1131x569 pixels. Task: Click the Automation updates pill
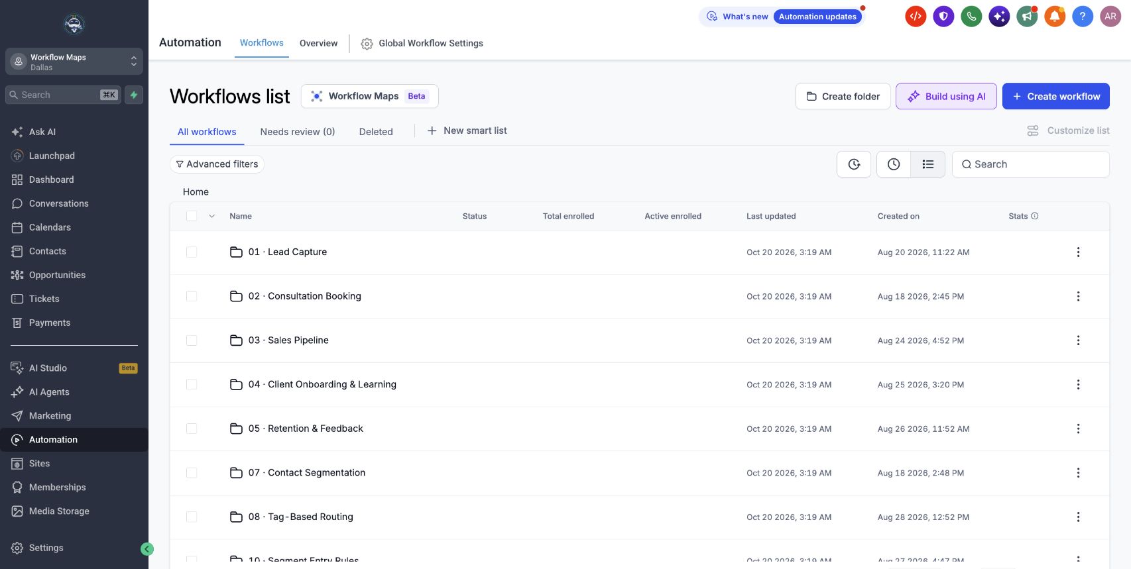tap(817, 17)
